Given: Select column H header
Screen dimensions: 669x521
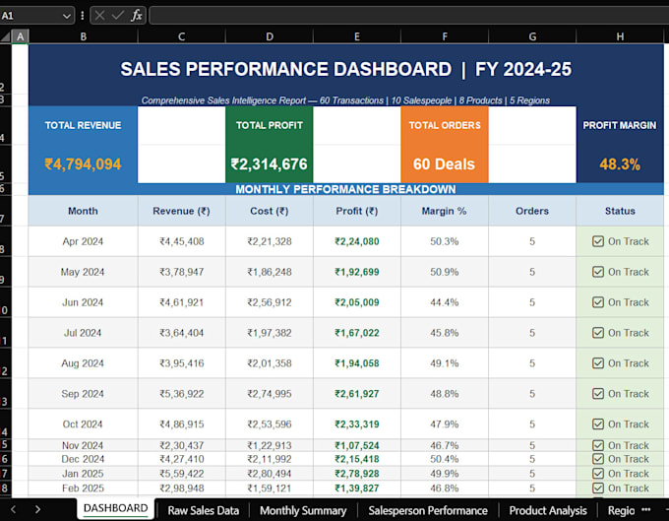Looking at the screenshot, I should point(620,36).
